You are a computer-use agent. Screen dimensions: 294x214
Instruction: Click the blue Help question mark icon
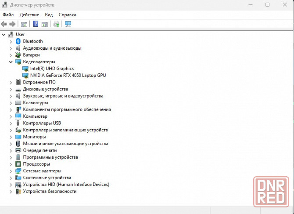pos(36,24)
